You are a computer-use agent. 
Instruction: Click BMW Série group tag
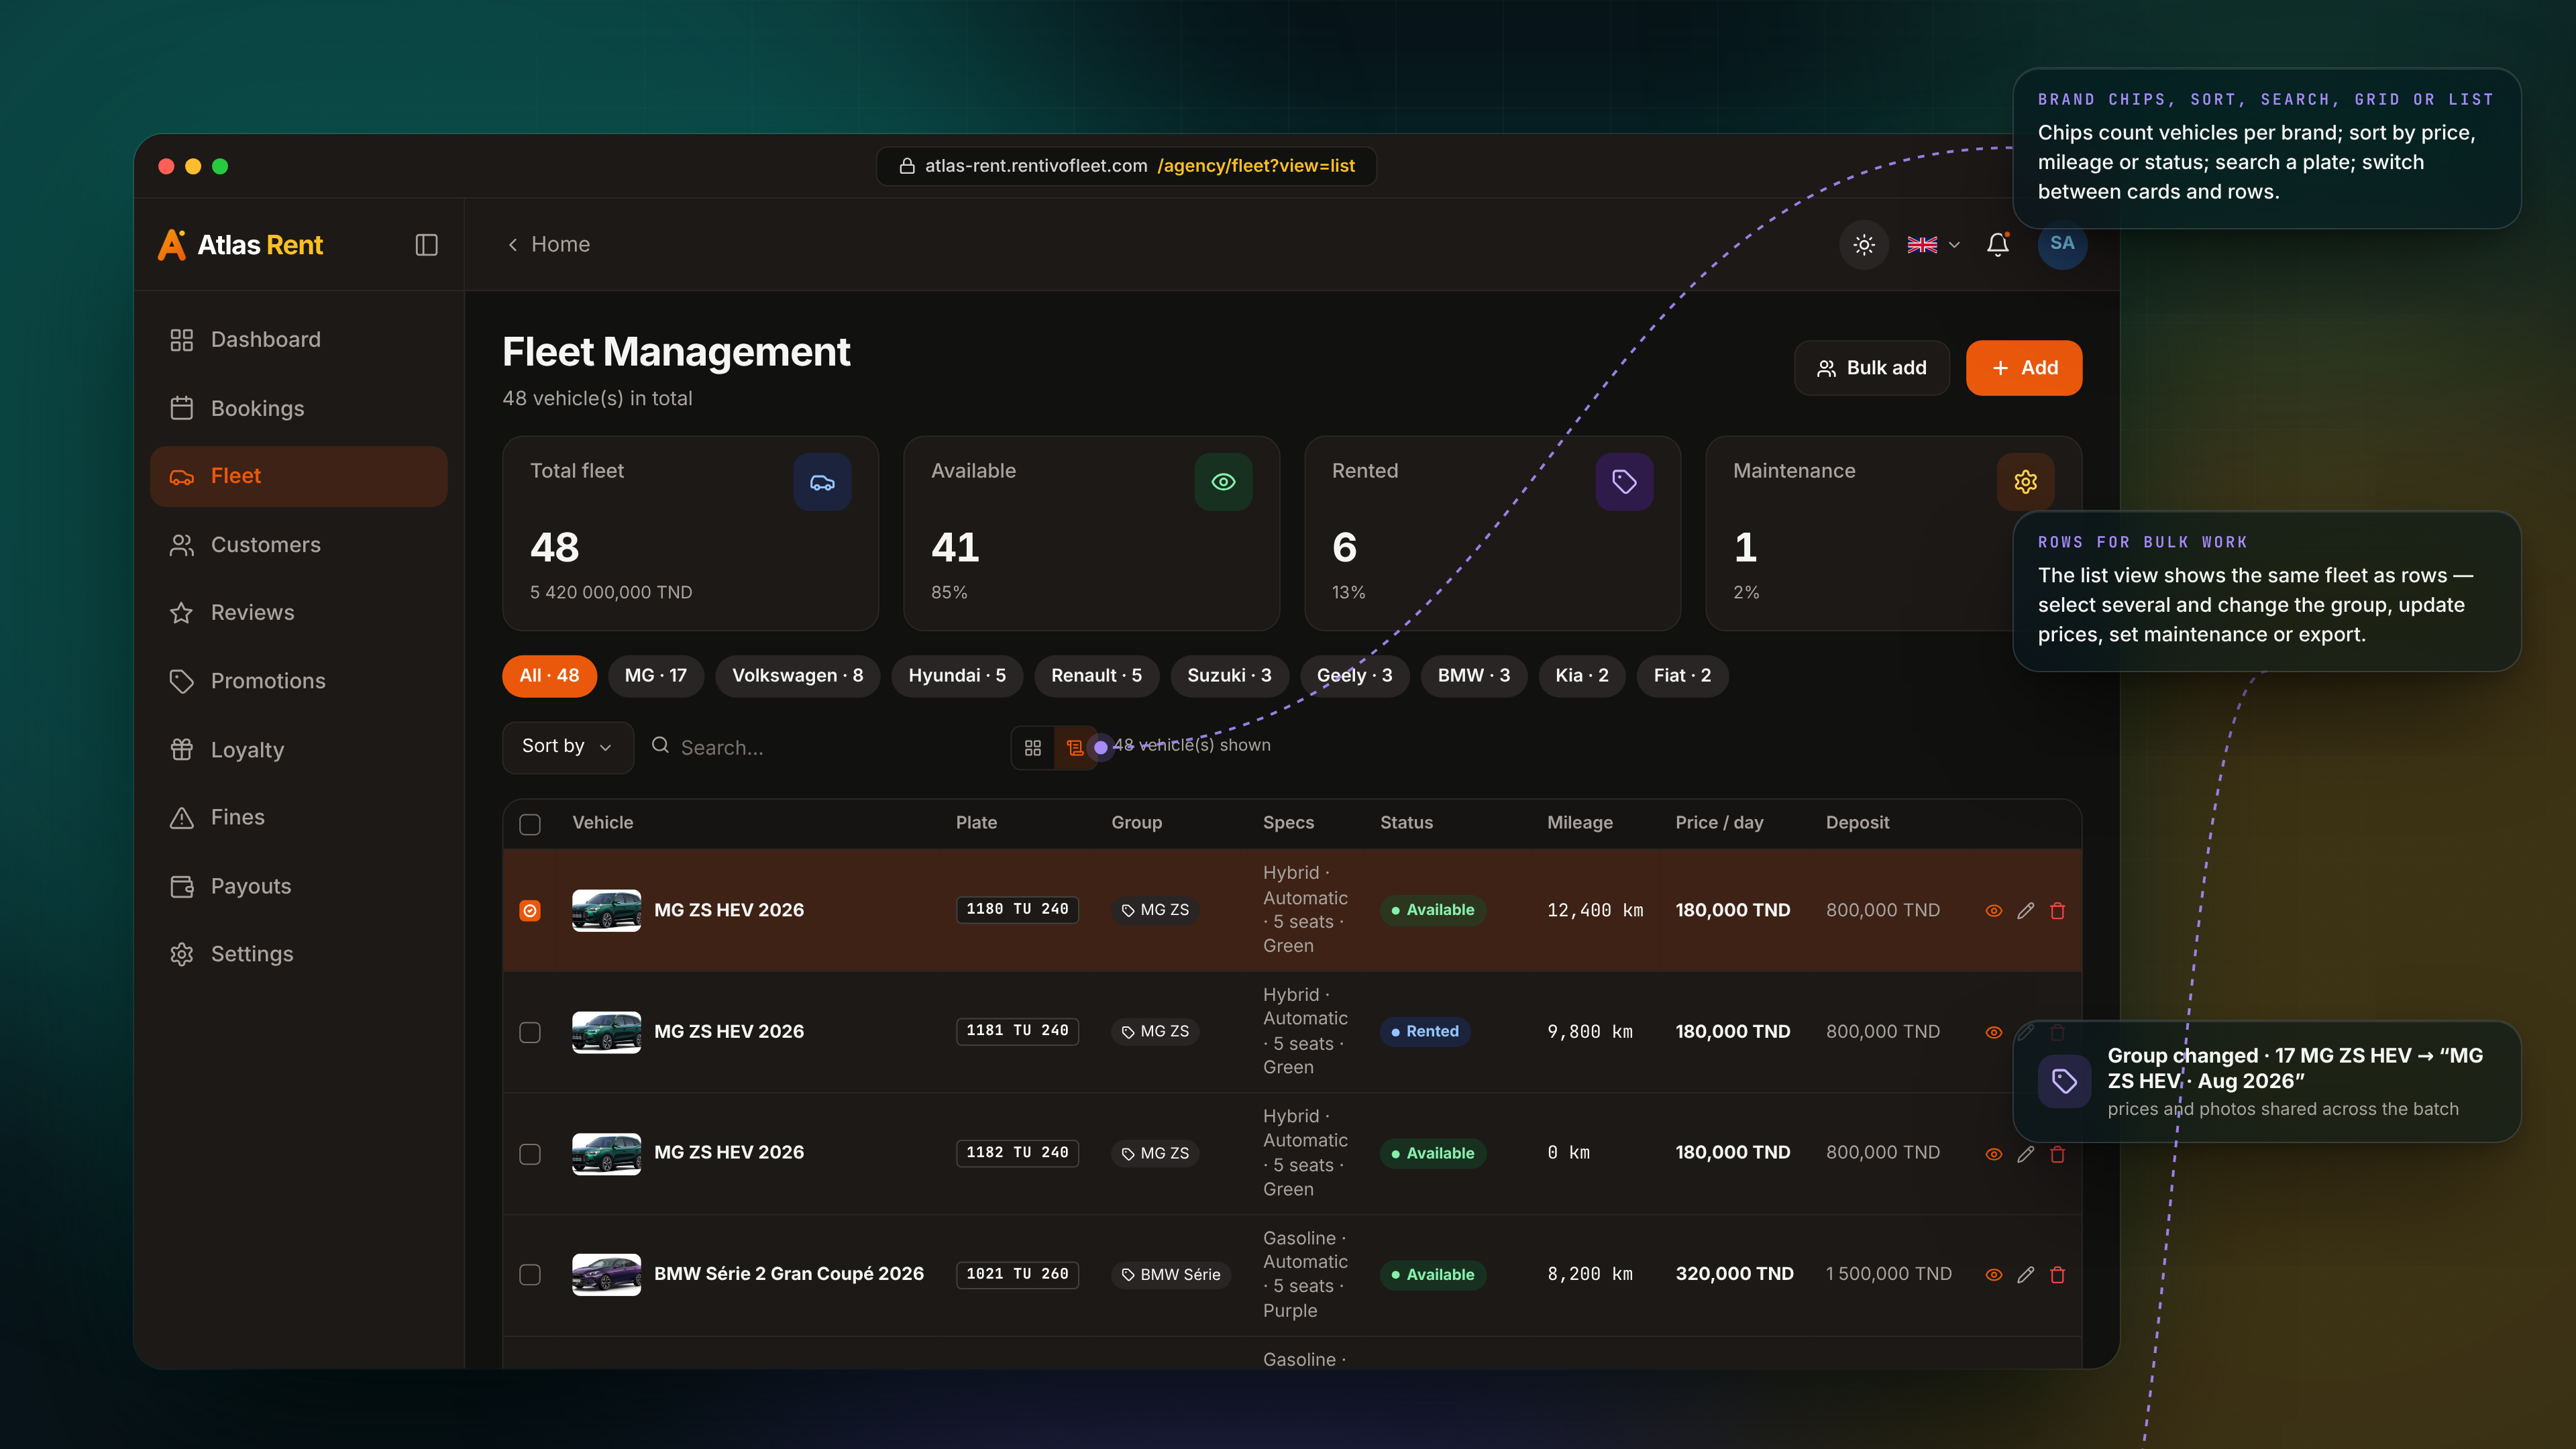coord(1171,1275)
